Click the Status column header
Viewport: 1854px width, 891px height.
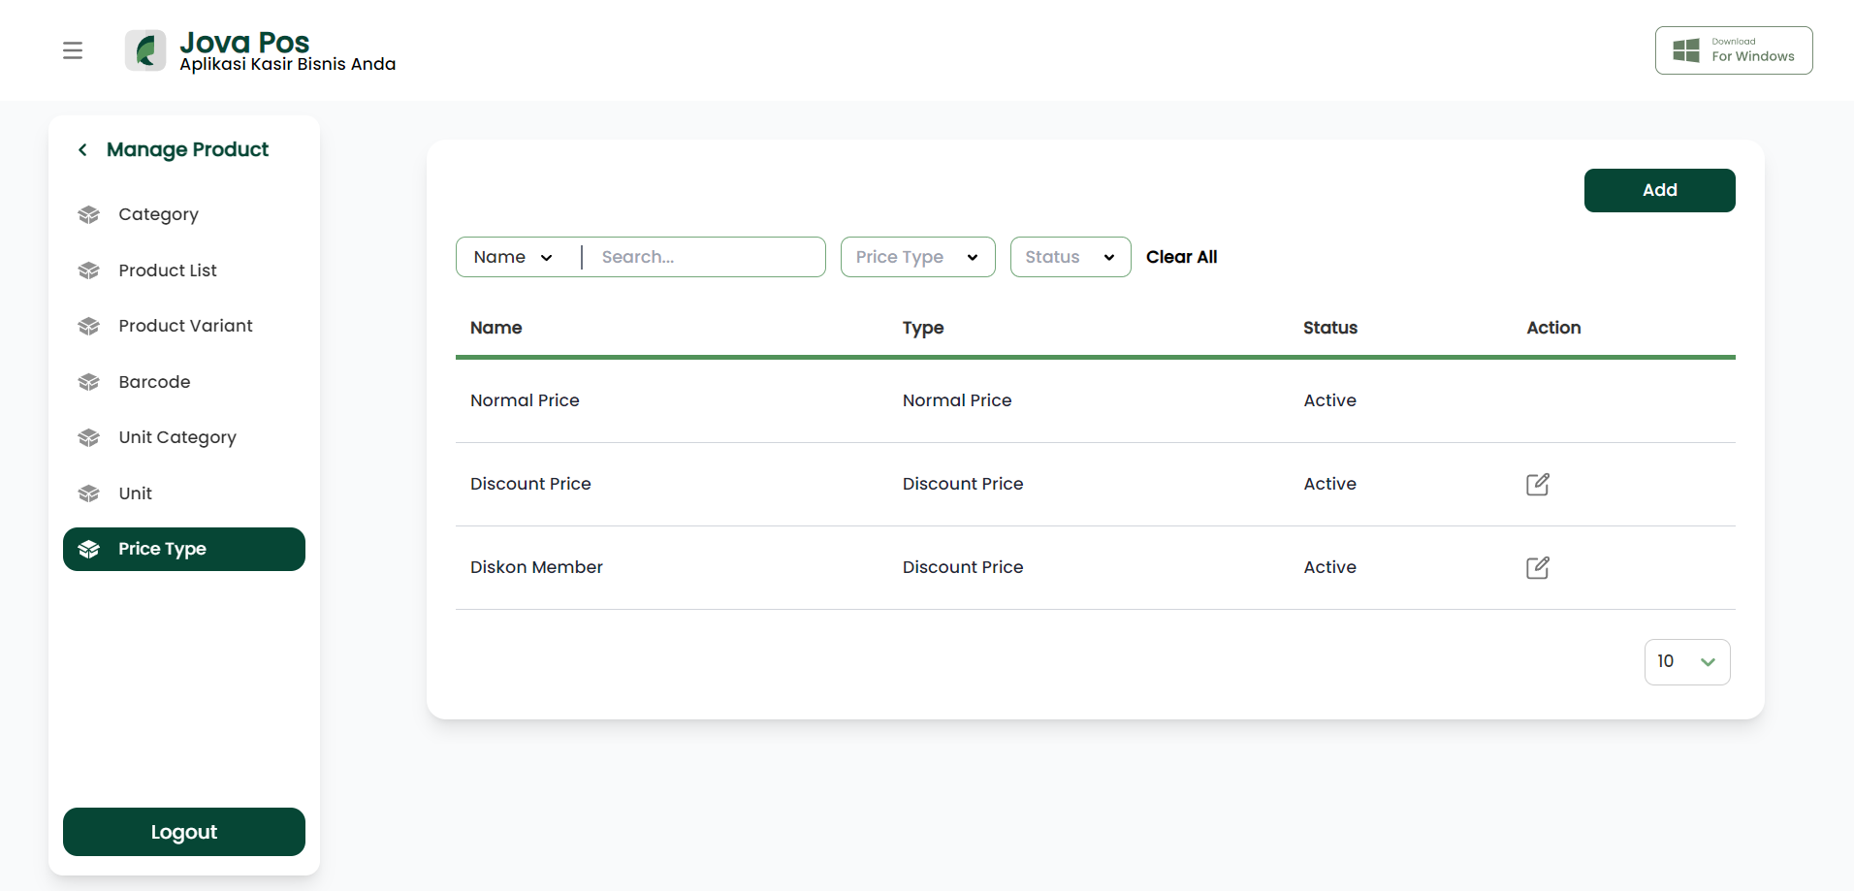point(1330,328)
